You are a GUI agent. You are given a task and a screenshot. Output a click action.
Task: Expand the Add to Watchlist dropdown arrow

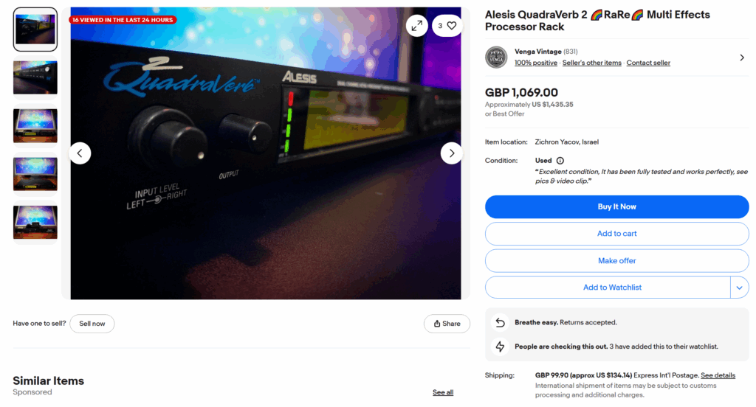(x=740, y=288)
